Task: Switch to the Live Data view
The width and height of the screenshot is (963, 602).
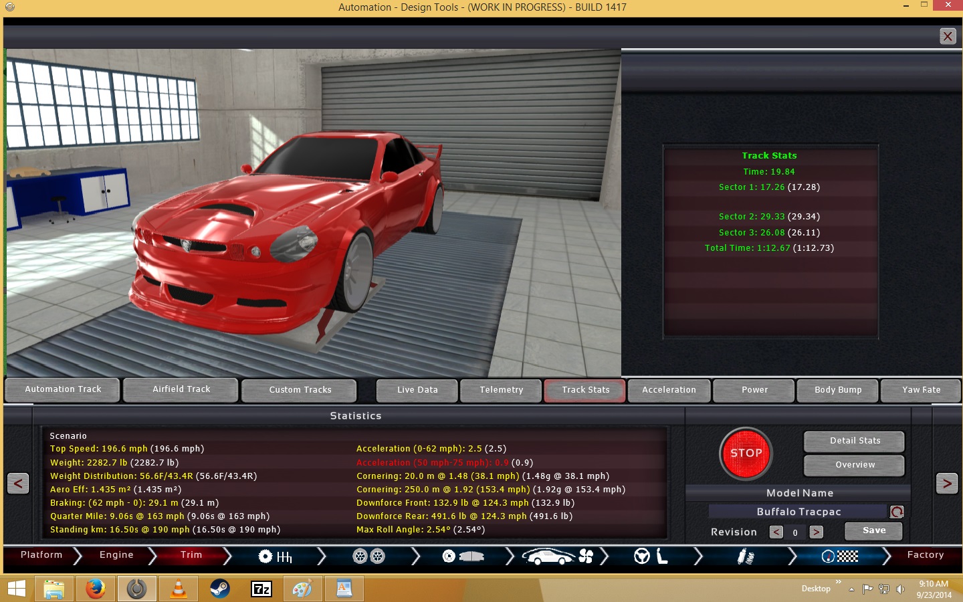Action: [x=417, y=390]
